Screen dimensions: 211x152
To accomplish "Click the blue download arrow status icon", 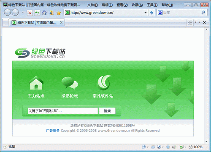I will [x=168, y=147].
